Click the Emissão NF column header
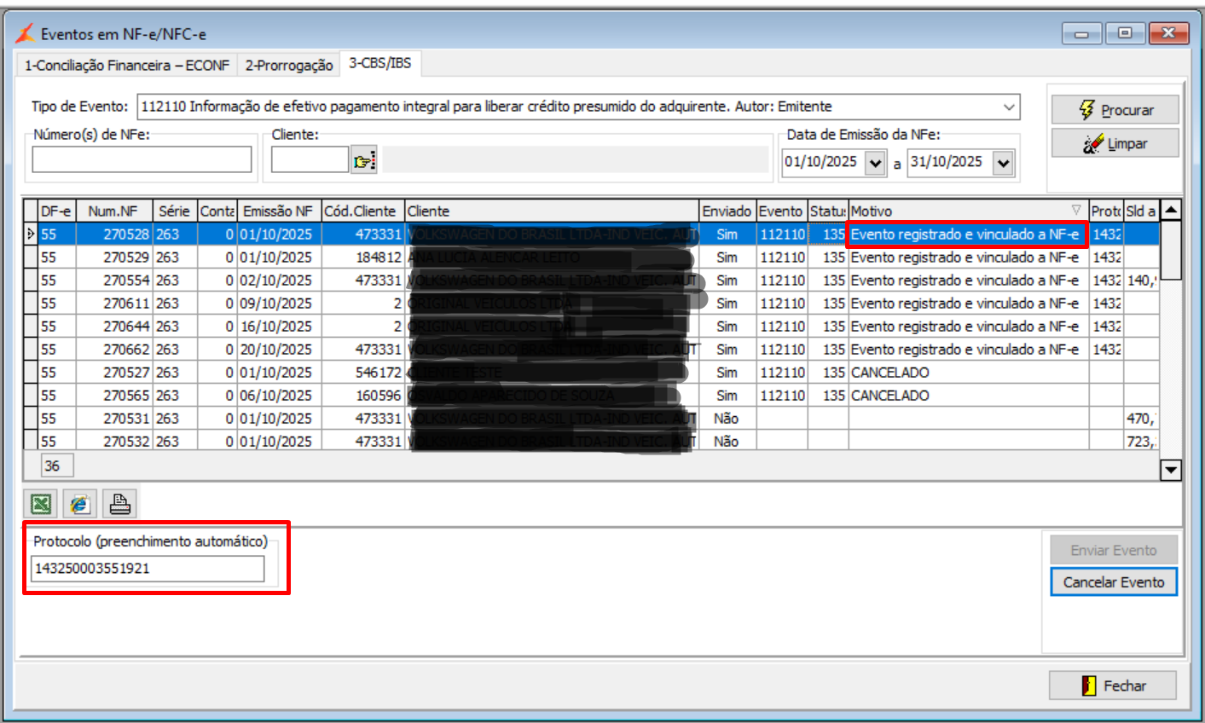1205x723 pixels. coord(279,211)
